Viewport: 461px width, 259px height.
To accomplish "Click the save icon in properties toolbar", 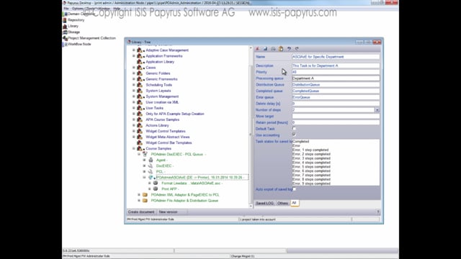I will tap(265, 49).
